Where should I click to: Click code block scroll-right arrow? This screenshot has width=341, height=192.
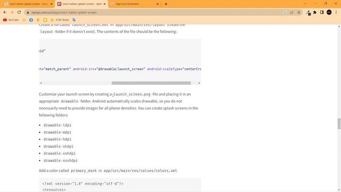point(199,83)
